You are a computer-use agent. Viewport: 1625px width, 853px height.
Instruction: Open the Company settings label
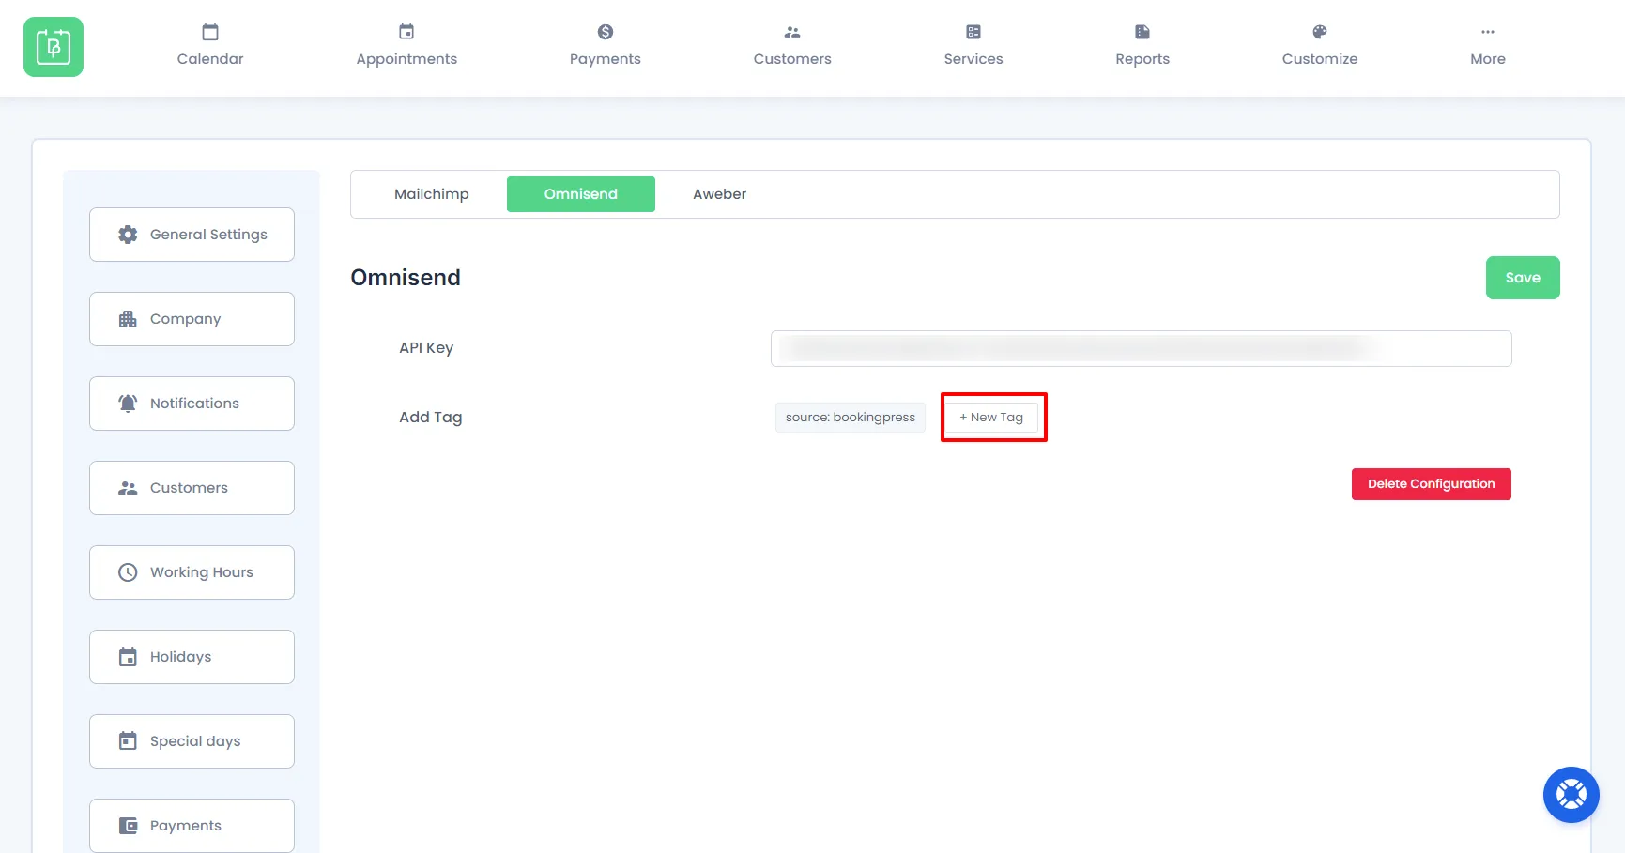(x=186, y=319)
